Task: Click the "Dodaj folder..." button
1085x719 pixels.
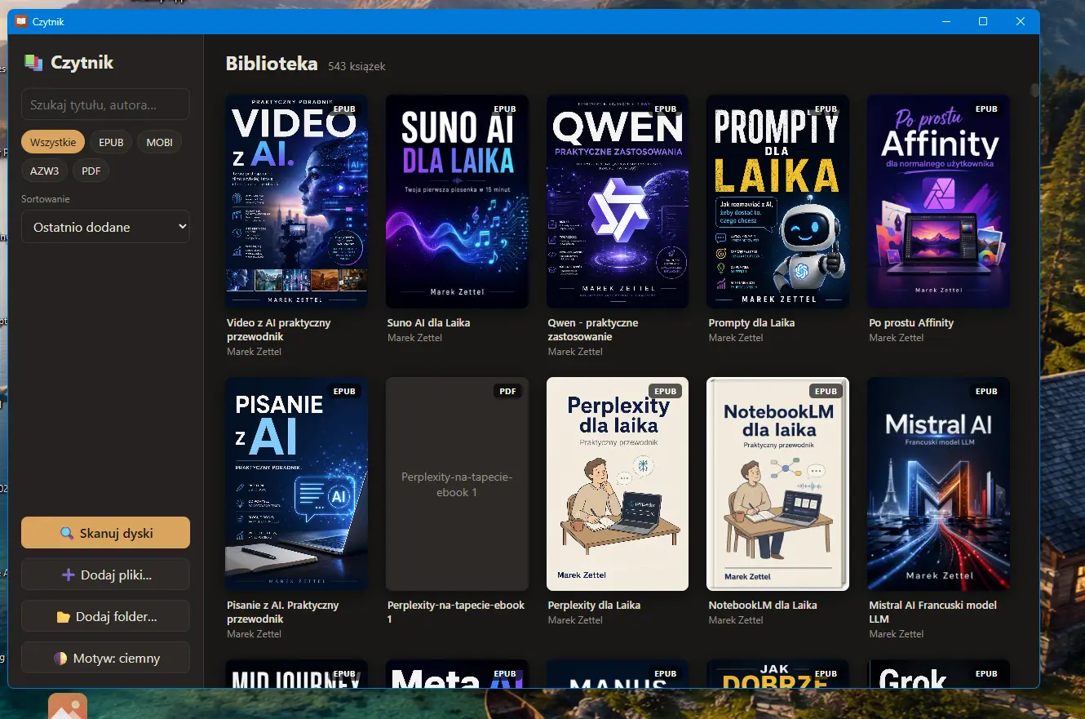Action: [105, 616]
